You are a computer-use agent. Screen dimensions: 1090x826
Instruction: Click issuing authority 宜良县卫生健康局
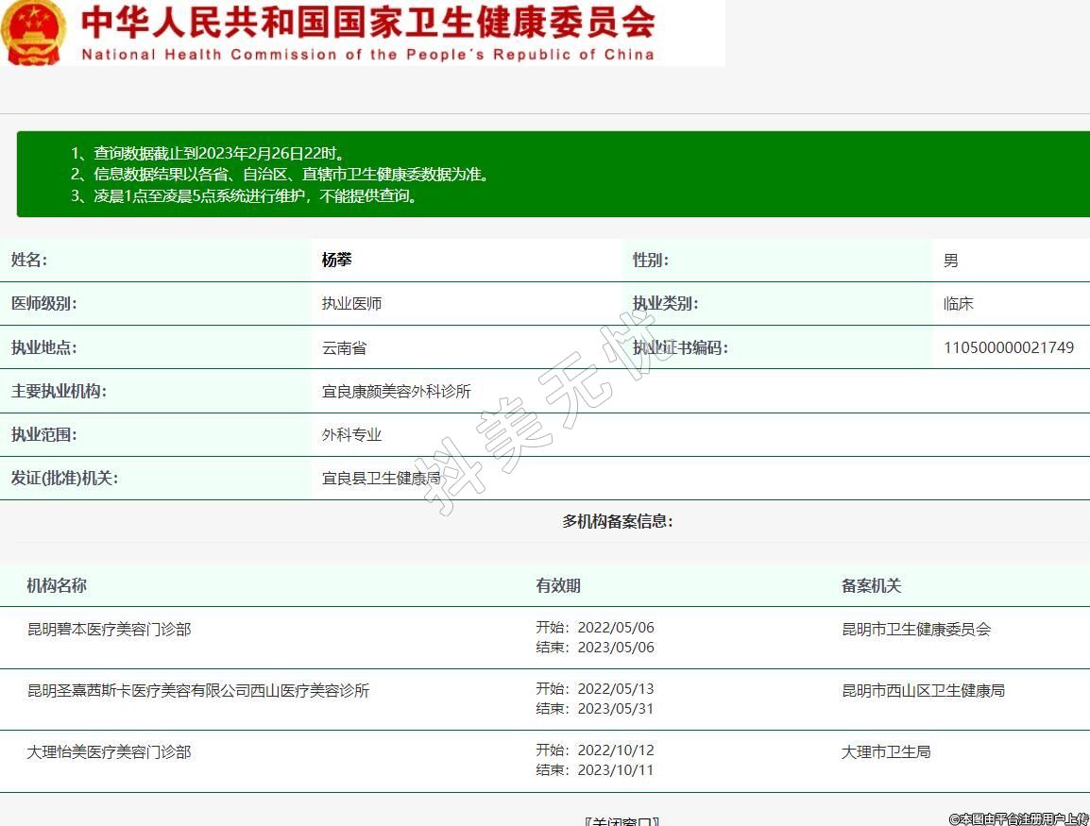tap(381, 479)
